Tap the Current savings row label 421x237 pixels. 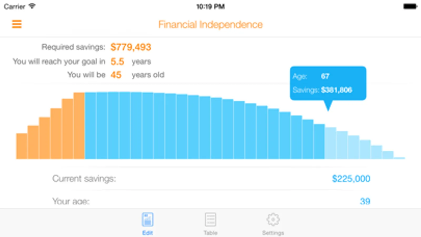point(84,179)
